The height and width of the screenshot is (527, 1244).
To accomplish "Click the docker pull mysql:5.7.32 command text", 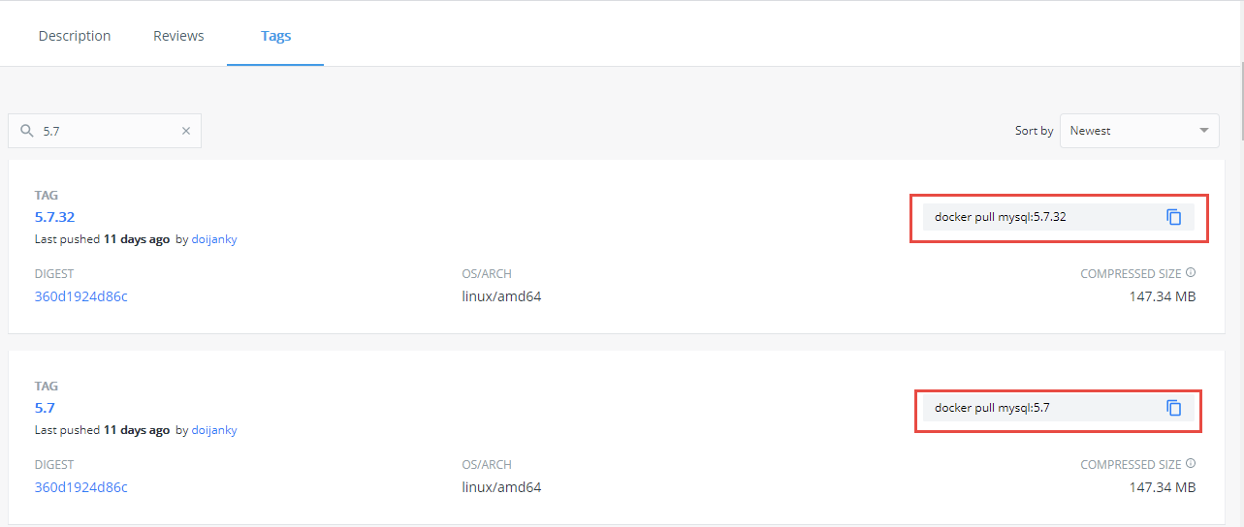I will [1000, 217].
